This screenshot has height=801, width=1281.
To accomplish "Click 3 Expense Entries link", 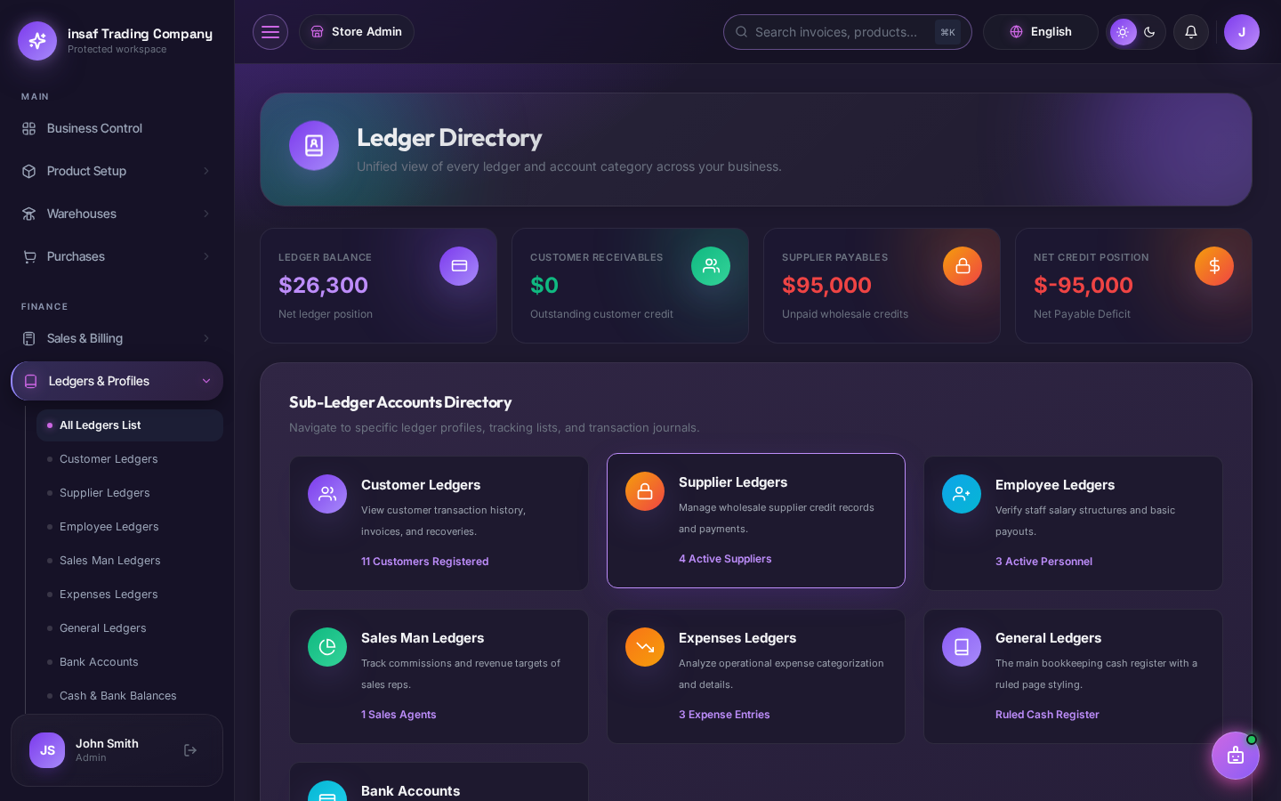I will [724, 715].
